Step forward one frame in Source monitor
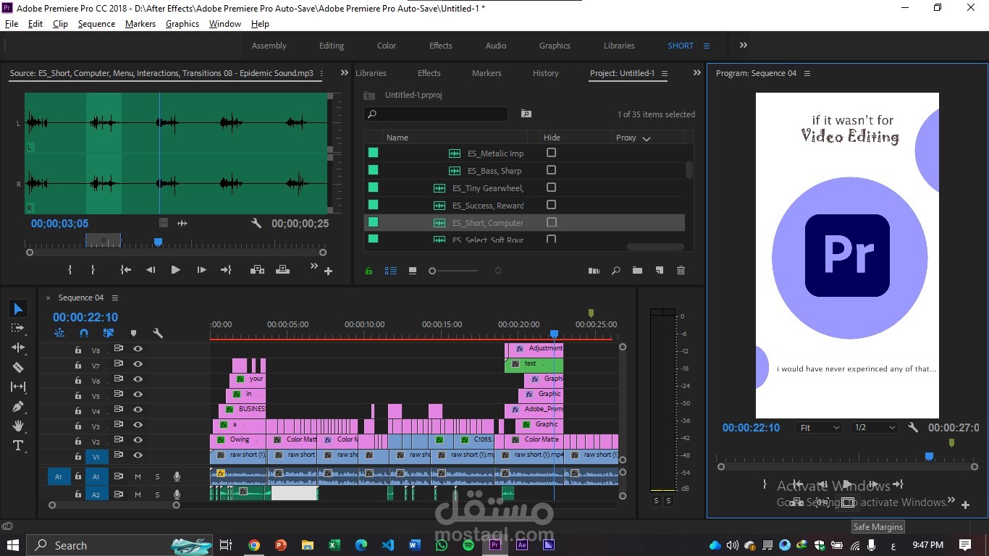Viewport: 989px width, 556px height. tap(201, 270)
